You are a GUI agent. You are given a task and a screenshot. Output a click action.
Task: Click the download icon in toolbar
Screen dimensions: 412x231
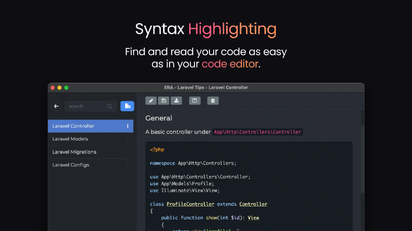(176, 101)
